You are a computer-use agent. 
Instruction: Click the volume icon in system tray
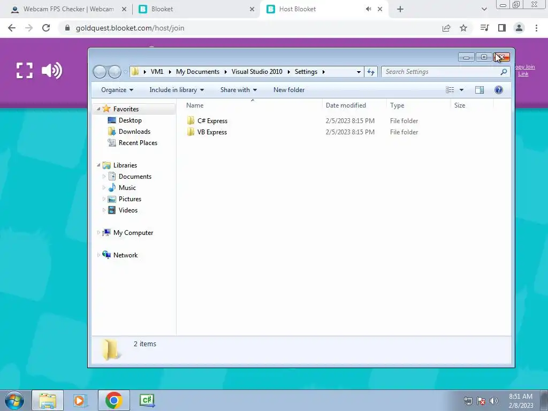pos(494,401)
